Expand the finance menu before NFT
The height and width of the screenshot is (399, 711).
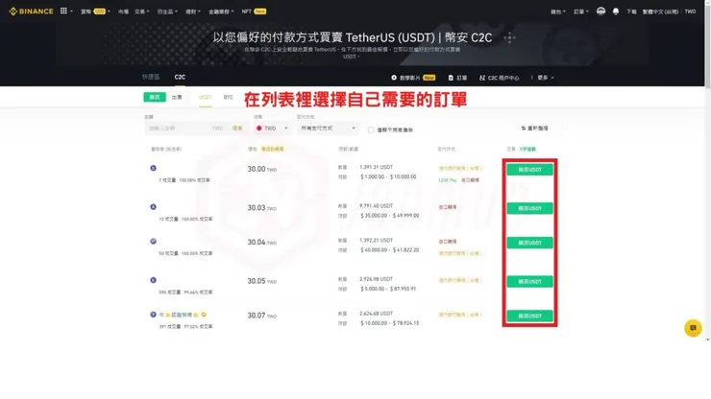coord(221,12)
